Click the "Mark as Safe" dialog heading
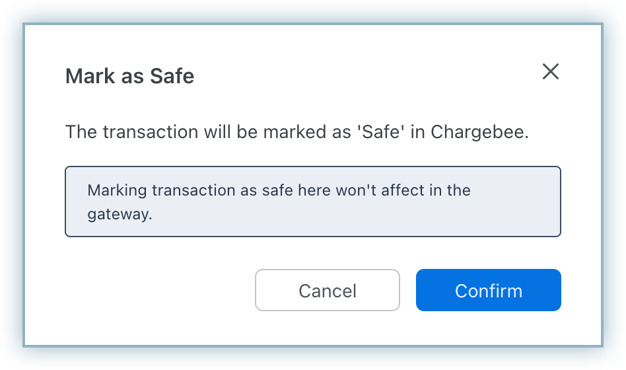 tap(129, 76)
